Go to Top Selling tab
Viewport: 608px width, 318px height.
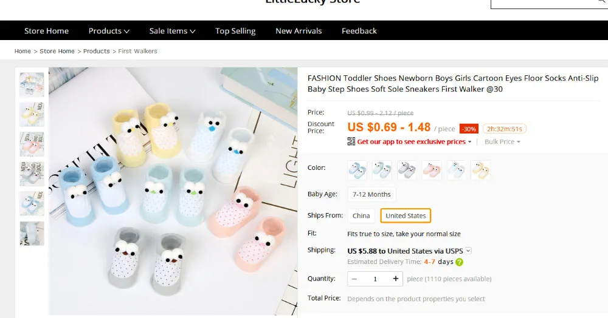tap(235, 31)
